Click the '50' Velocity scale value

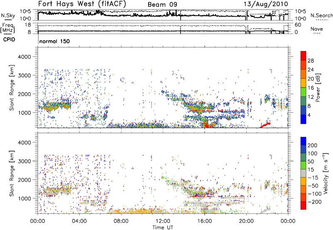point(311,161)
